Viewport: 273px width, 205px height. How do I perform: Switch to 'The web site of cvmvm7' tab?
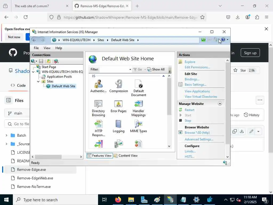41,6
